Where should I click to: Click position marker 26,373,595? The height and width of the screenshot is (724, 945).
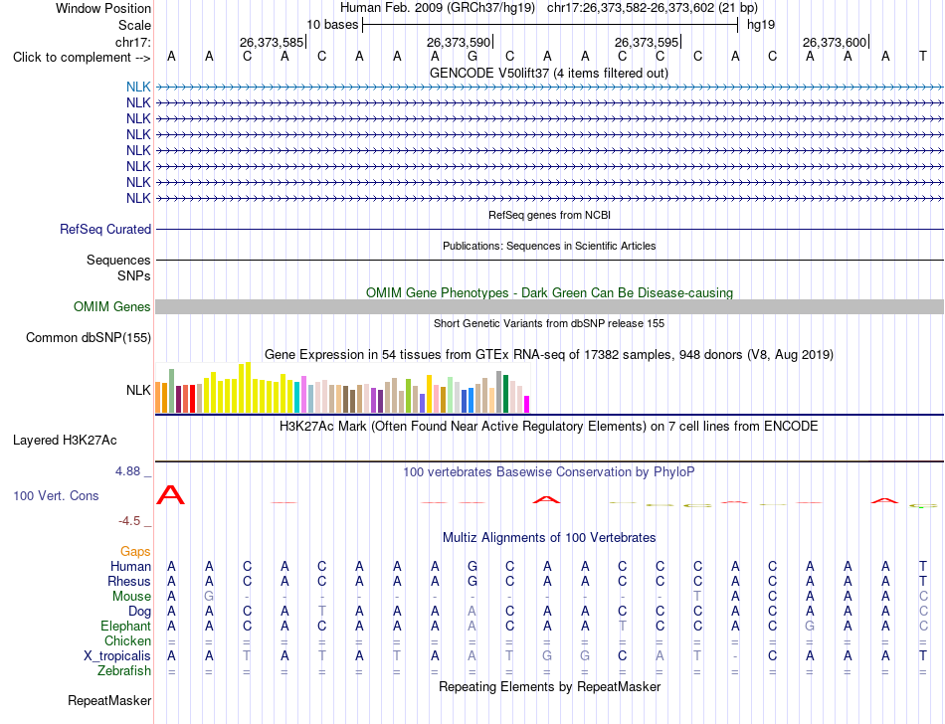tap(647, 42)
